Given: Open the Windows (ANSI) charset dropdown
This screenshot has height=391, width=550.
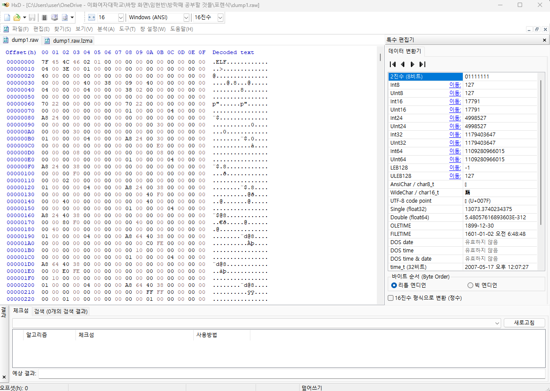Looking at the screenshot, I should [x=186, y=17].
